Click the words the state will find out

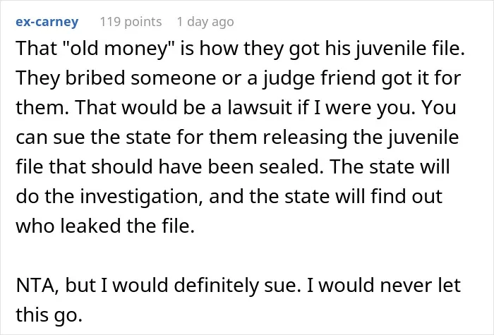click(x=346, y=197)
